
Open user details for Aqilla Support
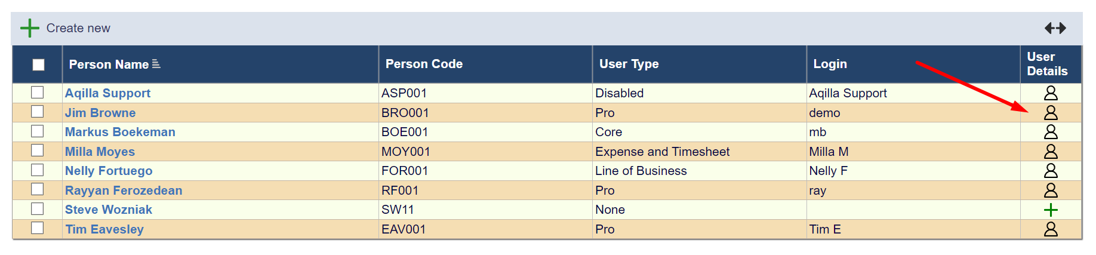(x=1051, y=93)
